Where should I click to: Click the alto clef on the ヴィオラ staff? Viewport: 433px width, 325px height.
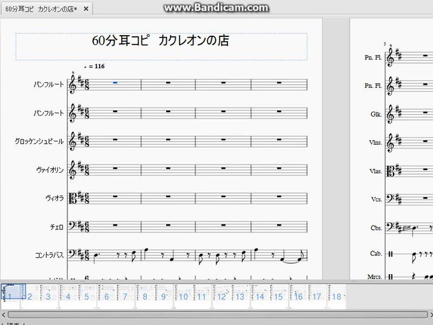coord(73,198)
